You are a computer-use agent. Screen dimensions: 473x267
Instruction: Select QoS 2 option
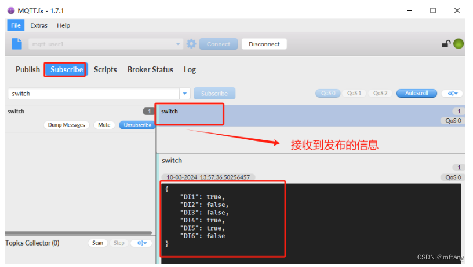(x=380, y=93)
